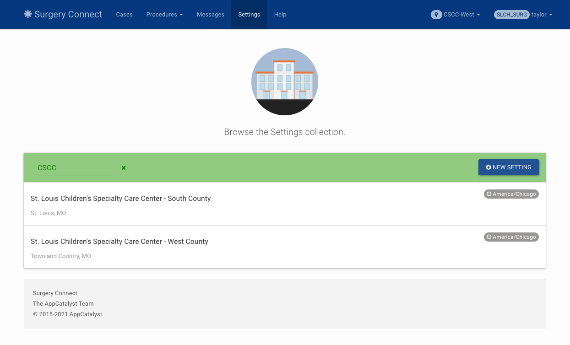The image size is (570, 345).
Task: Focus the search field containing CSCC
Action: pos(76,168)
